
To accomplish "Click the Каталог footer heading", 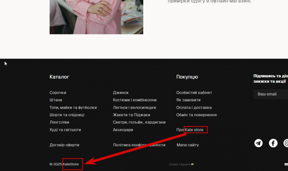I will click(x=59, y=77).
